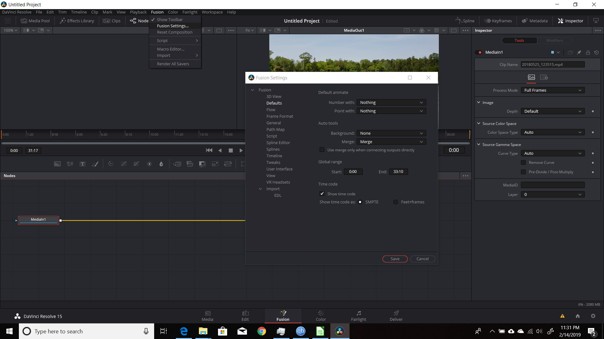Lock the MediaIn1 tool in Inspector
The height and width of the screenshot is (339, 604).
(588, 52)
